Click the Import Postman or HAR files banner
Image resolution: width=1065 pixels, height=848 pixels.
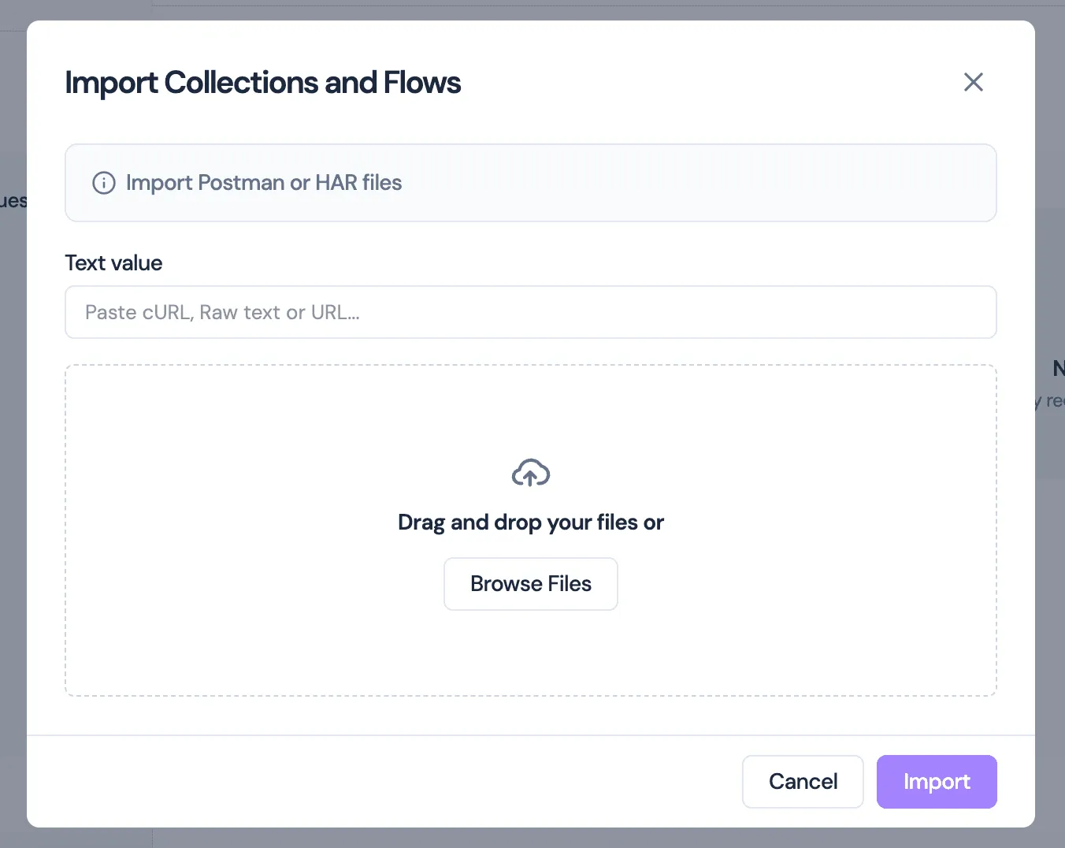(x=531, y=182)
